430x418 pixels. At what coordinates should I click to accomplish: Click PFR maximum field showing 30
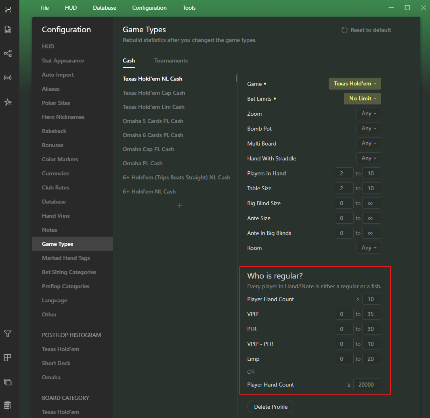(371, 329)
